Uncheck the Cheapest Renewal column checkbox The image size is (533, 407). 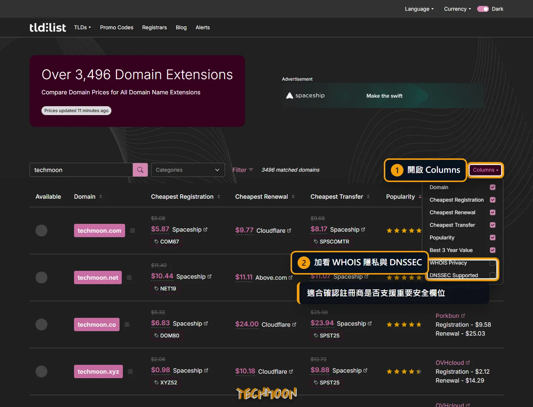[x=493, y=212]
